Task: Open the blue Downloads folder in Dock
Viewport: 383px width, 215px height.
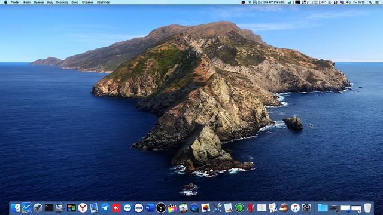Action: coord(323,208)
